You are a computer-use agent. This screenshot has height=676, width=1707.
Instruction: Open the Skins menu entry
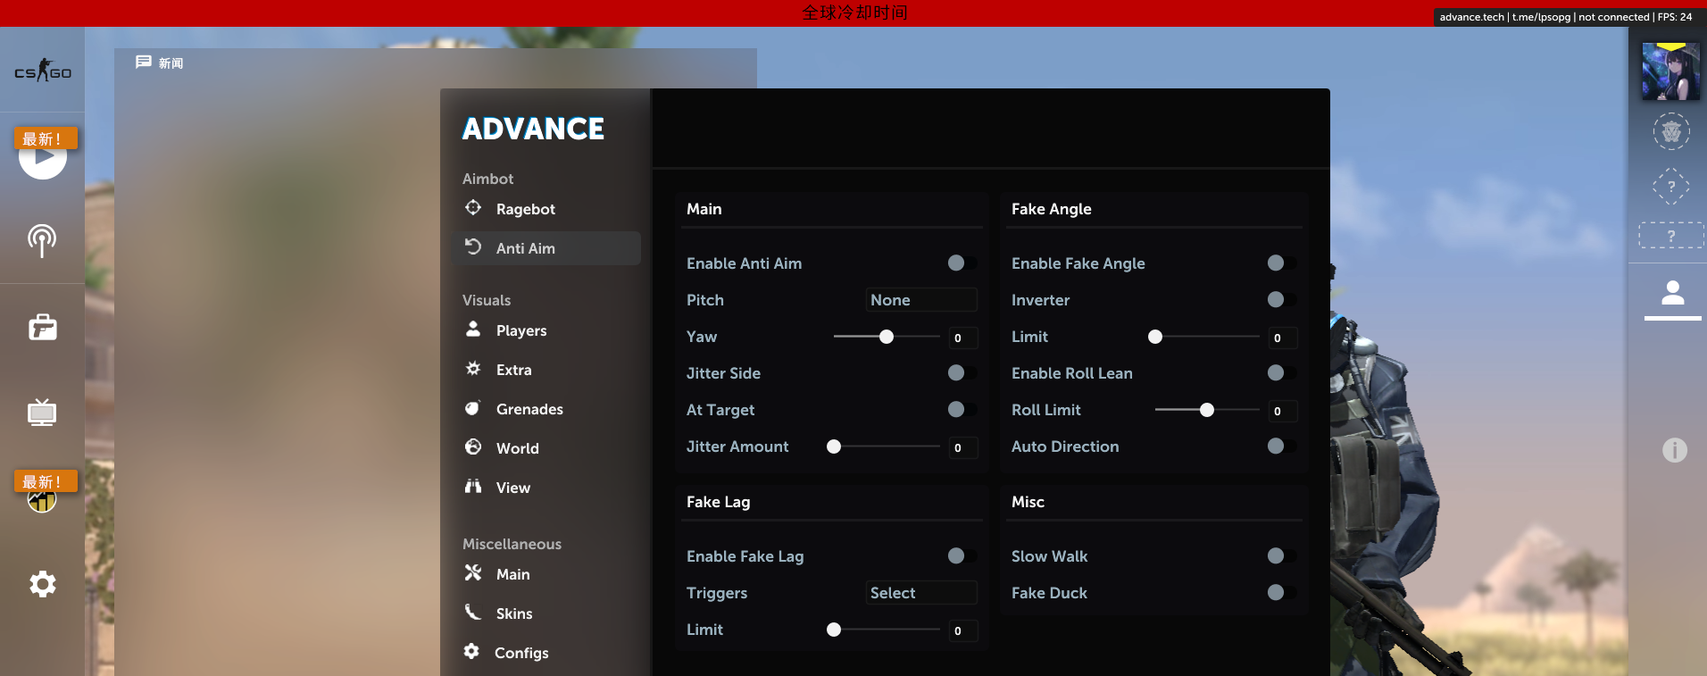pyautogui.click(x=513, y=613)
